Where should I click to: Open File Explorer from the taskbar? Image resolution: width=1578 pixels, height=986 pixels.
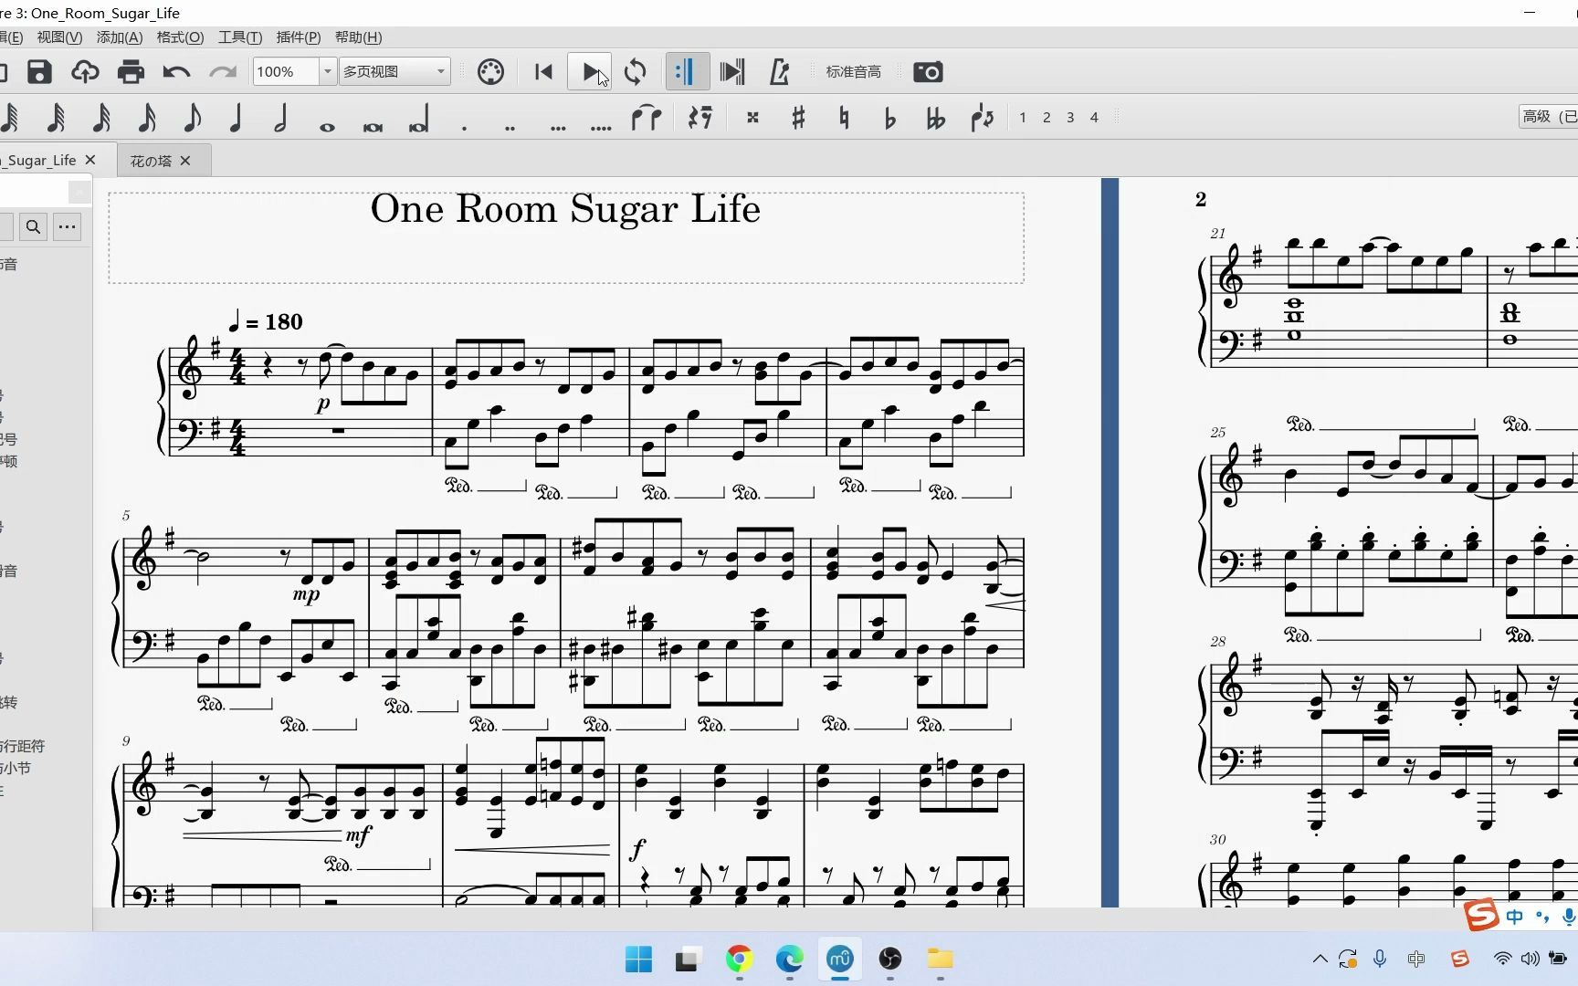tap(940, 959)
